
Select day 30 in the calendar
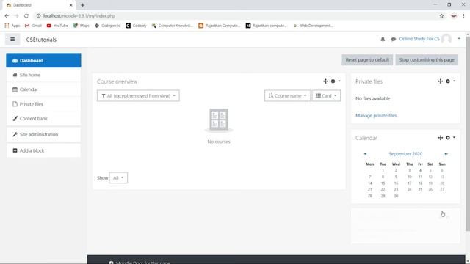[x=396, y=196]
